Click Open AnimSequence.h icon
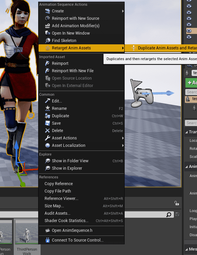This screenshot has width=197, height=255. tap(48, 230)
